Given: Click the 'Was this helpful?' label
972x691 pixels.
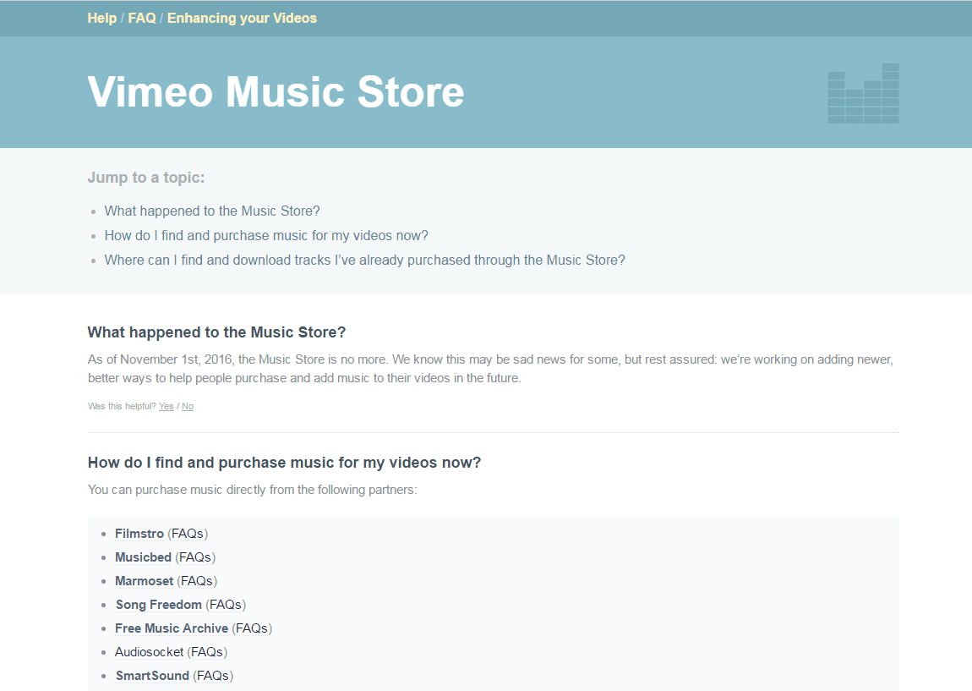Looking at the screenshot, I should tap(122, 406).
